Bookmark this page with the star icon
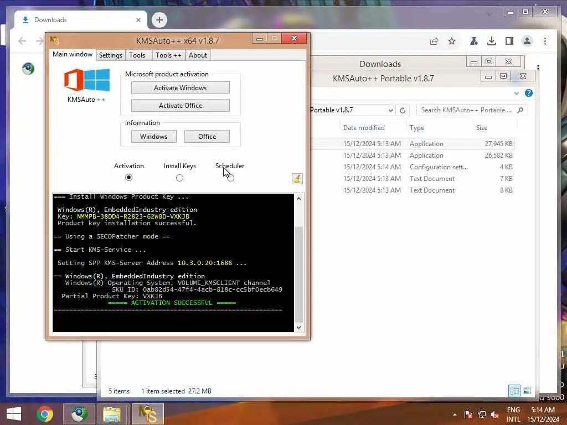Viewport: 567px width, 425px height. click(x=452, y=41)
